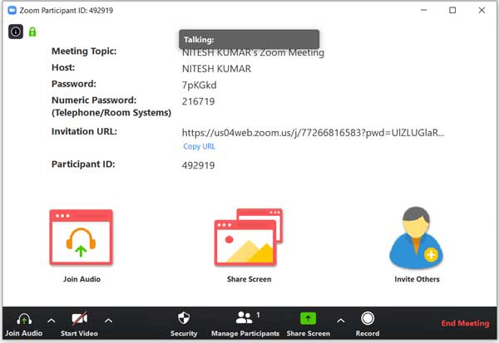Screen dimensions: 499x343
Task: Click the Invite Others person icon
Action: (416, 238)
